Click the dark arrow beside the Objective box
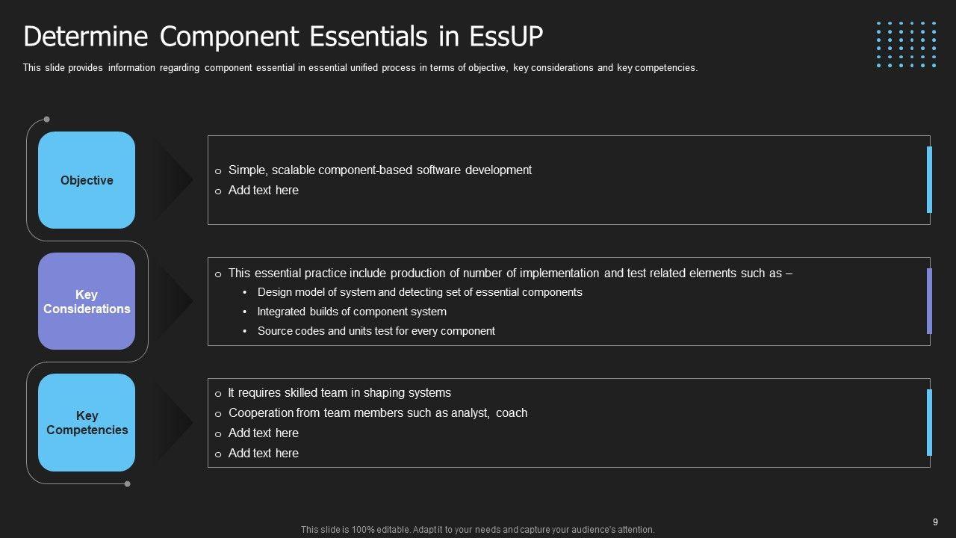 [173, 179]
